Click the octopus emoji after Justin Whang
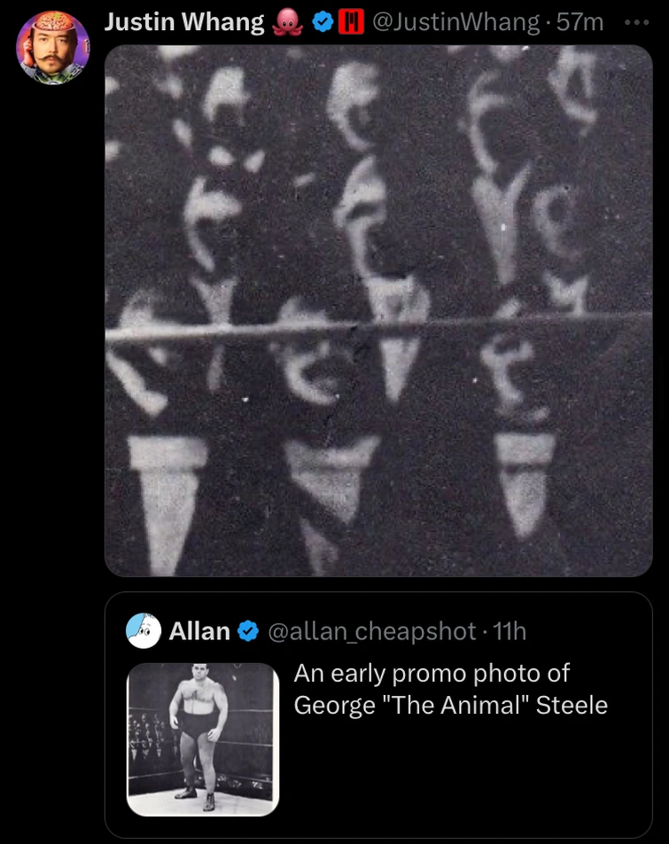 tap(288, 23)
